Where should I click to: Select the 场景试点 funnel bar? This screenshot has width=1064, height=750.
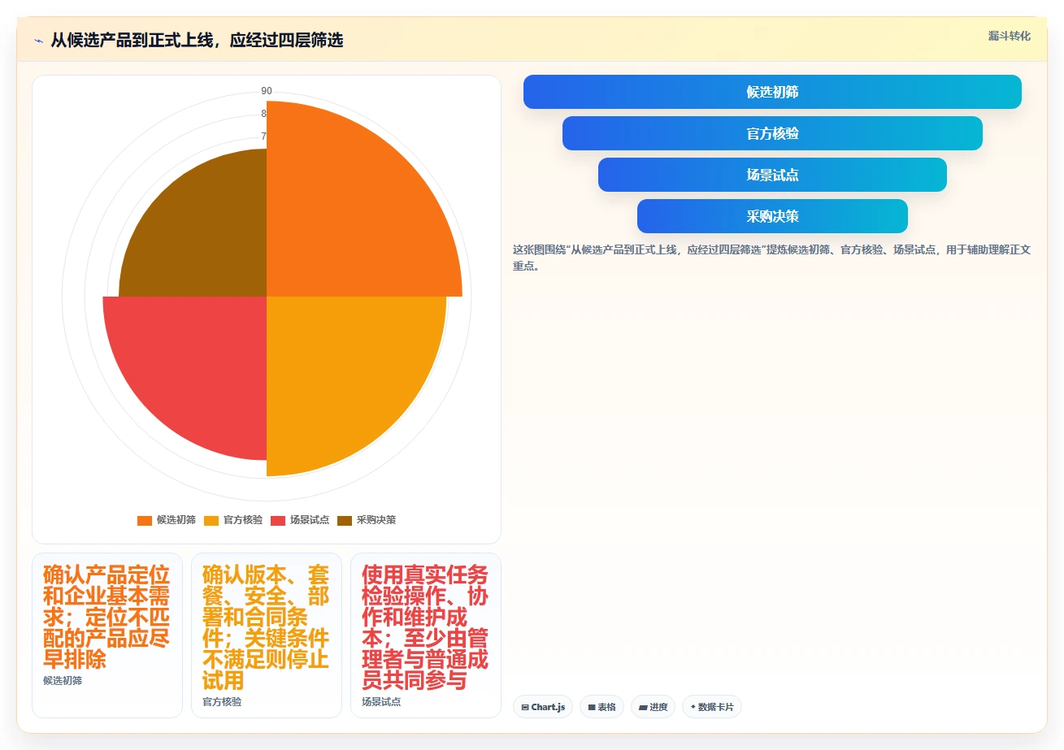tap(772, 175)
